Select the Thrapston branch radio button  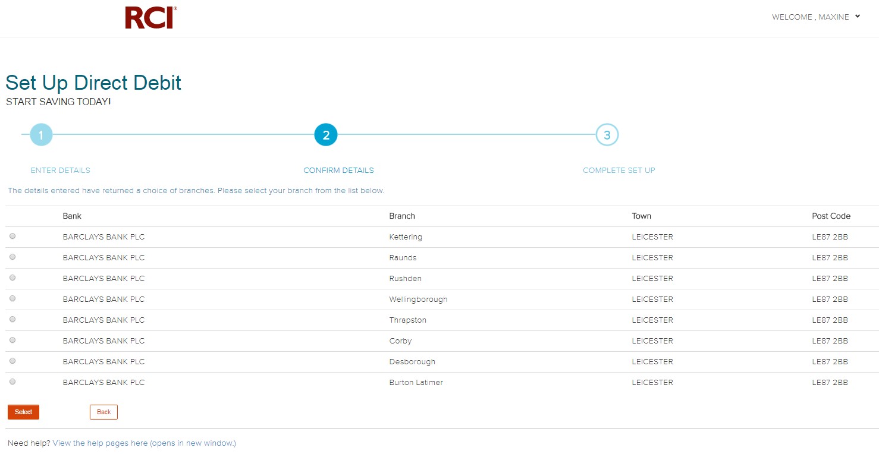click(12, 320)
